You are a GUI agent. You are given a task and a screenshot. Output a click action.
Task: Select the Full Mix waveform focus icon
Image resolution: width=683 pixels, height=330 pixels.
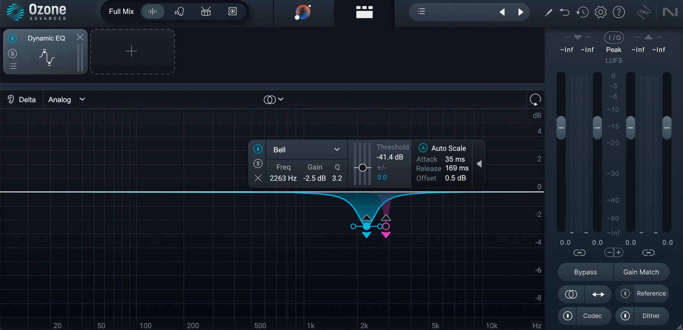[153, 12]
